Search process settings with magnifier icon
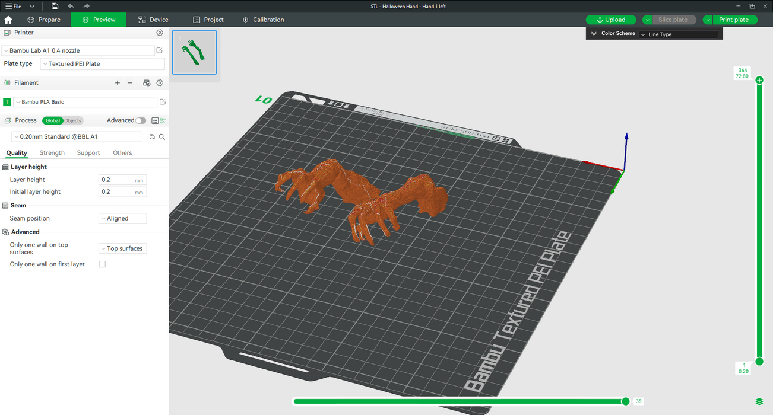 [161, 137]
